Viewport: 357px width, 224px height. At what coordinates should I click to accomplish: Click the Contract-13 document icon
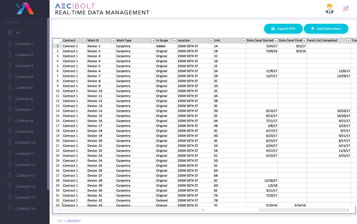[x=10, y=175]
